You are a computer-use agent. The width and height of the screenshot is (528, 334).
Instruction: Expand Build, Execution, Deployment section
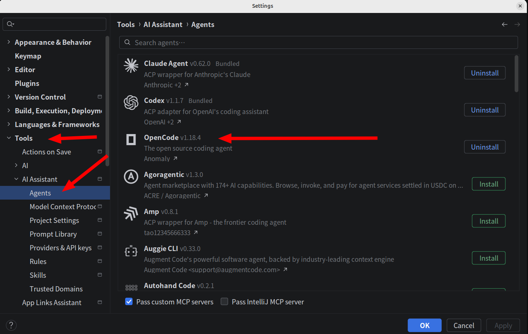pyautogui.click(x=9, y=111)
